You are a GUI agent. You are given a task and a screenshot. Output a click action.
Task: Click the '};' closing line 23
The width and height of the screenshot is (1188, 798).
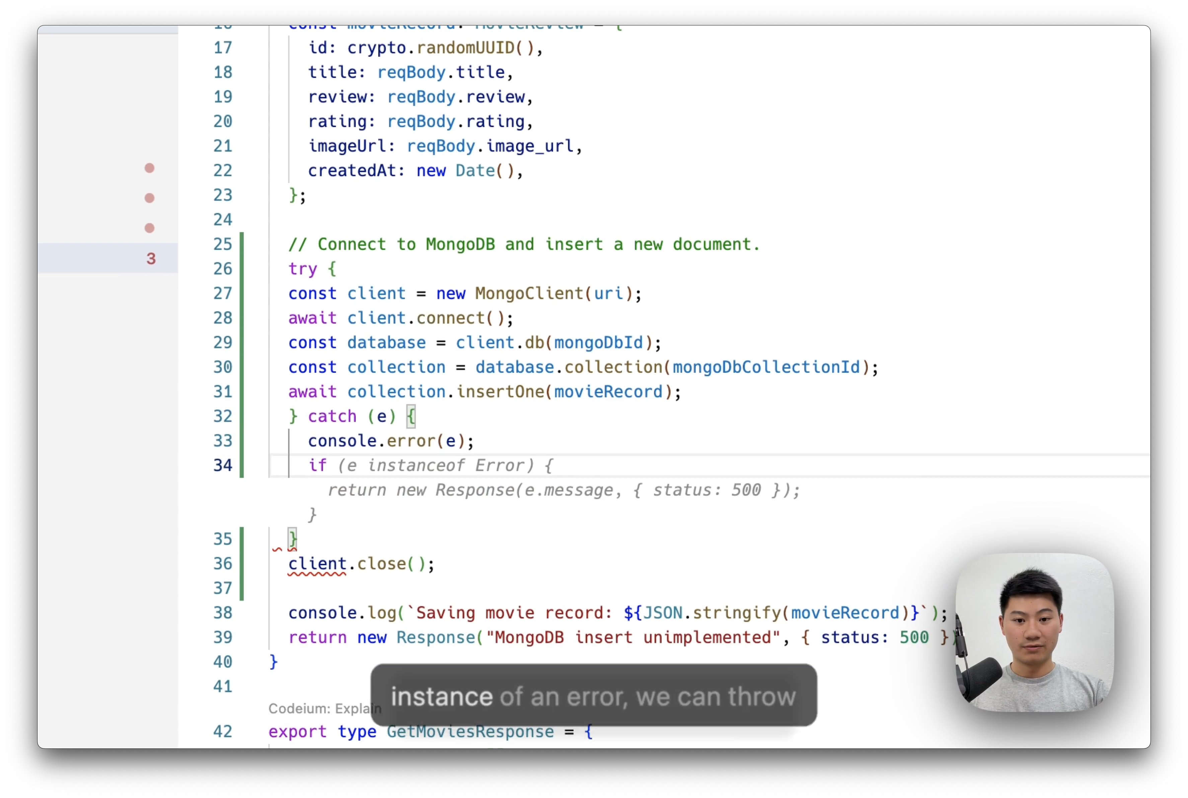click(x=297, y=195)
